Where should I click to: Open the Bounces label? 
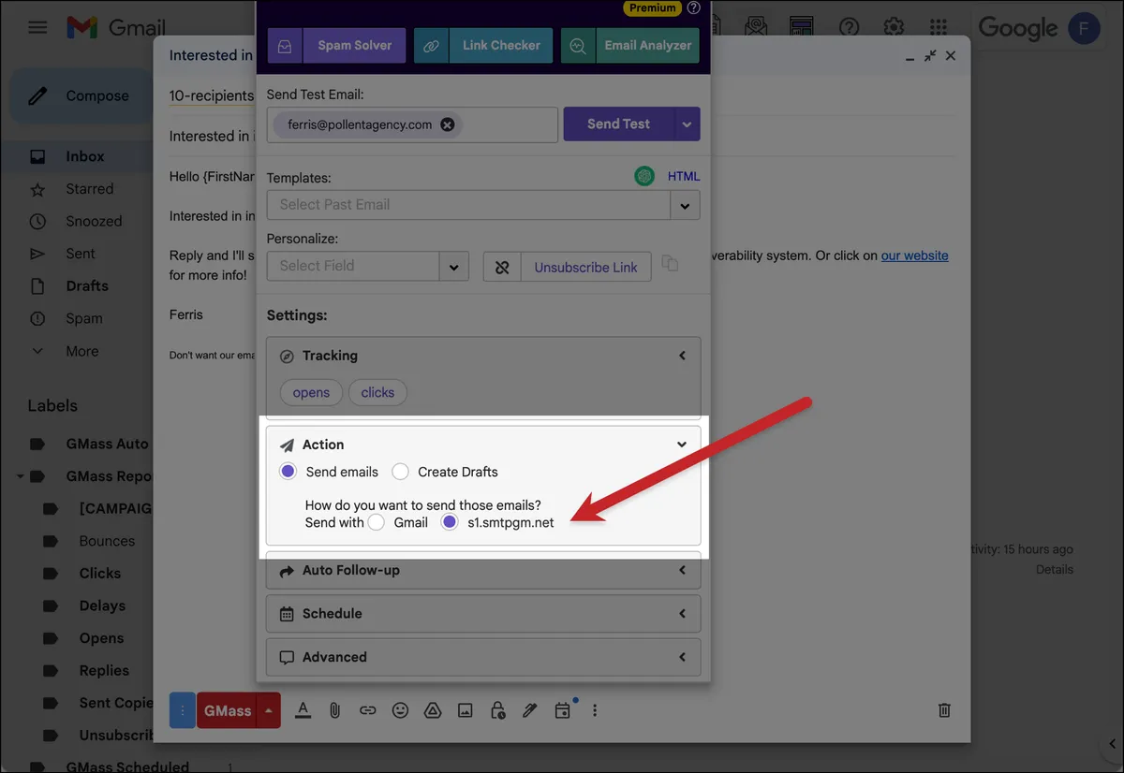pos(107,541)
